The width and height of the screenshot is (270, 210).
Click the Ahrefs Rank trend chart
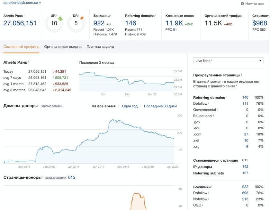click(x=129, y=79)
